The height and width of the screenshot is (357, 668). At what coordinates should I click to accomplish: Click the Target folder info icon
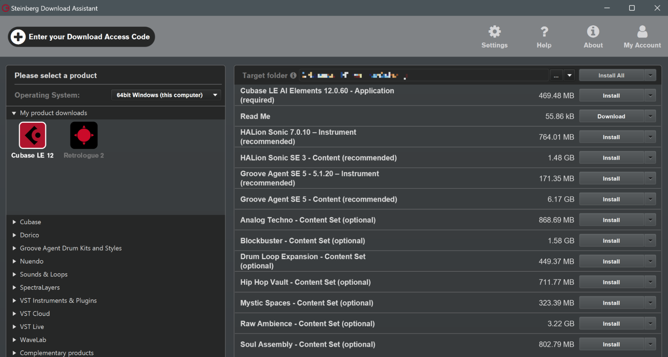(293, 75)
